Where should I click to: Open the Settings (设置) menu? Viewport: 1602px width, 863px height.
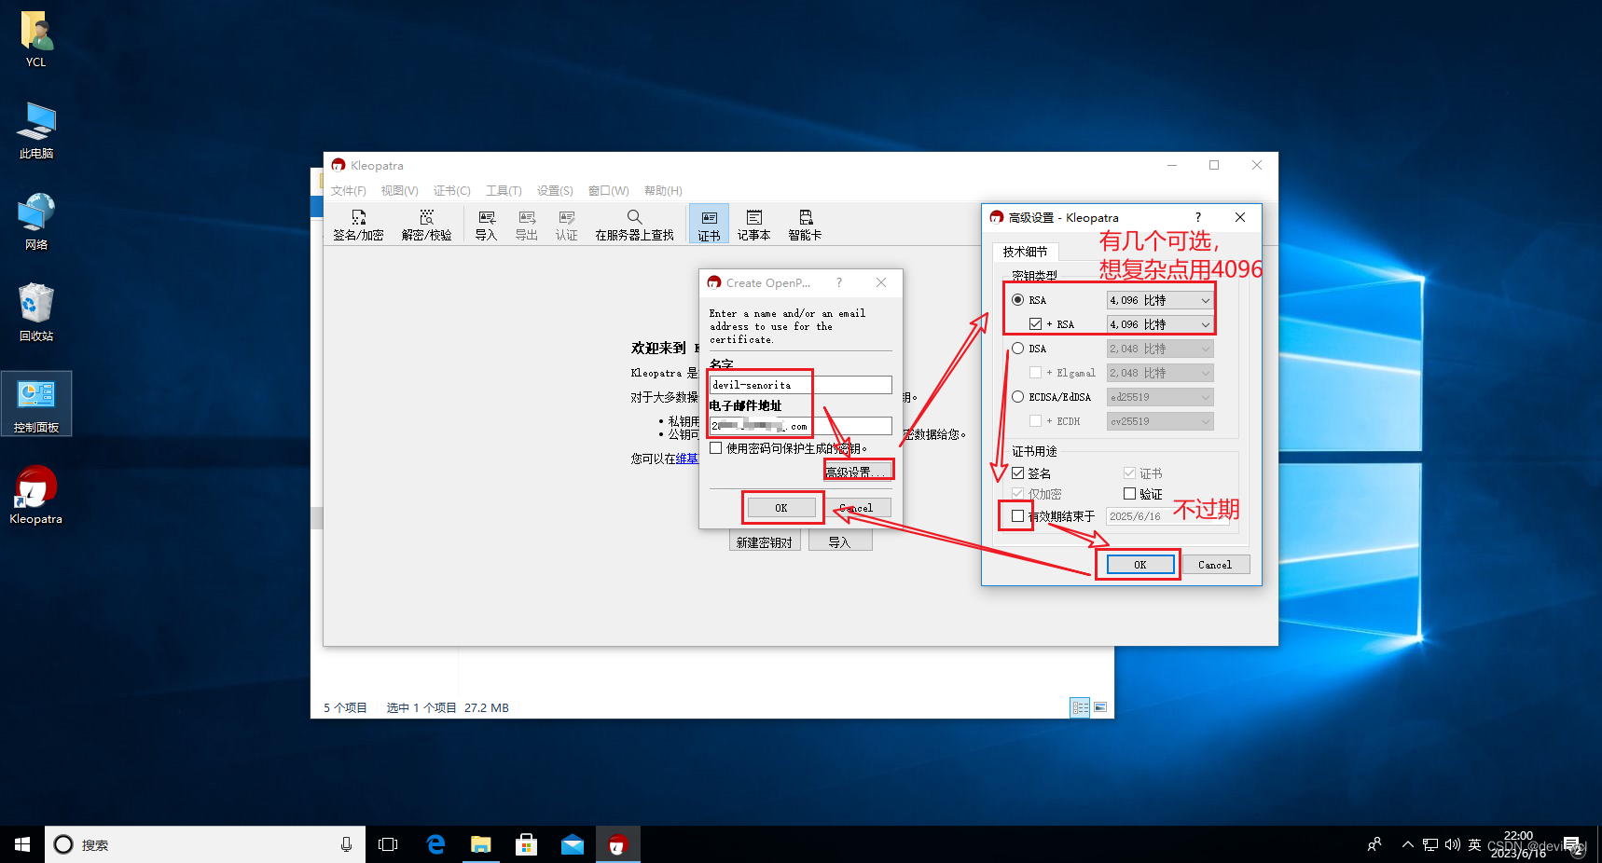point(555,191)
